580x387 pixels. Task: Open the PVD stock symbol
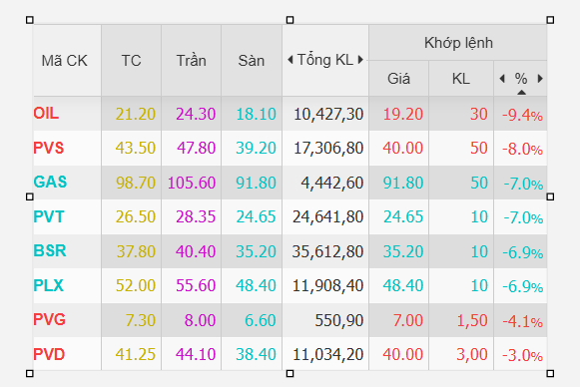49,354
